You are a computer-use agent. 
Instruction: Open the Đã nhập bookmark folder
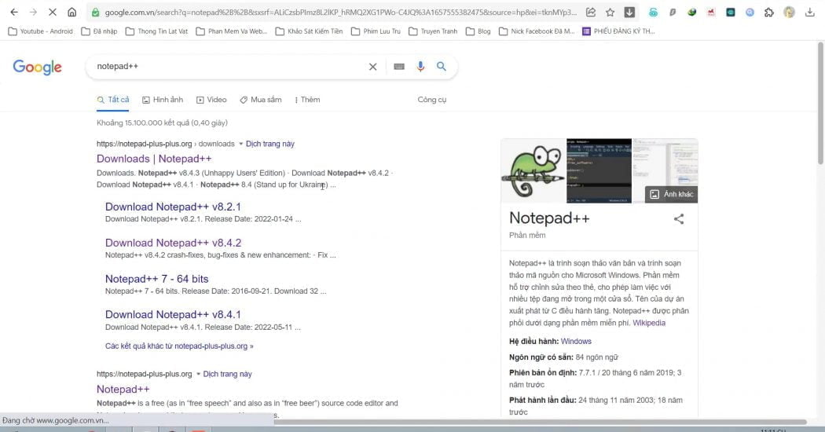point(100,31)
